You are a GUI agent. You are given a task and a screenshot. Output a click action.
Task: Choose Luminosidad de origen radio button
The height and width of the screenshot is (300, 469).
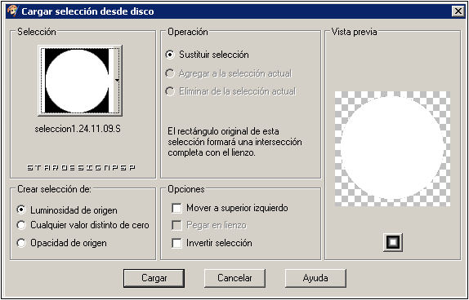pos(21,210)
